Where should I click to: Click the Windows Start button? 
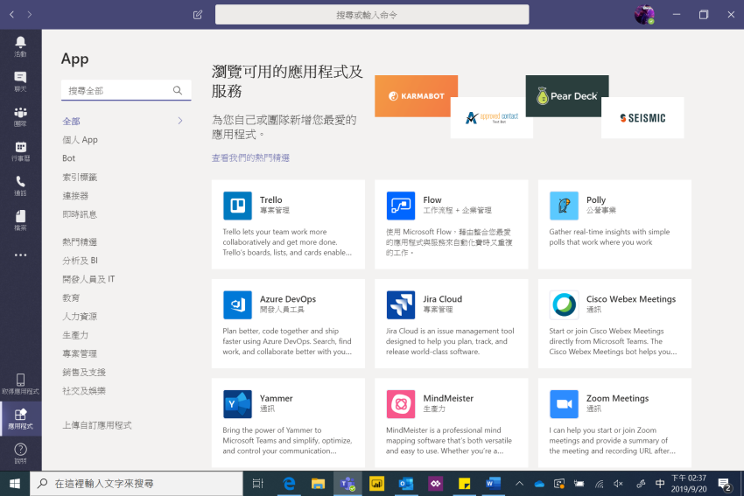(x=15, y=484)
